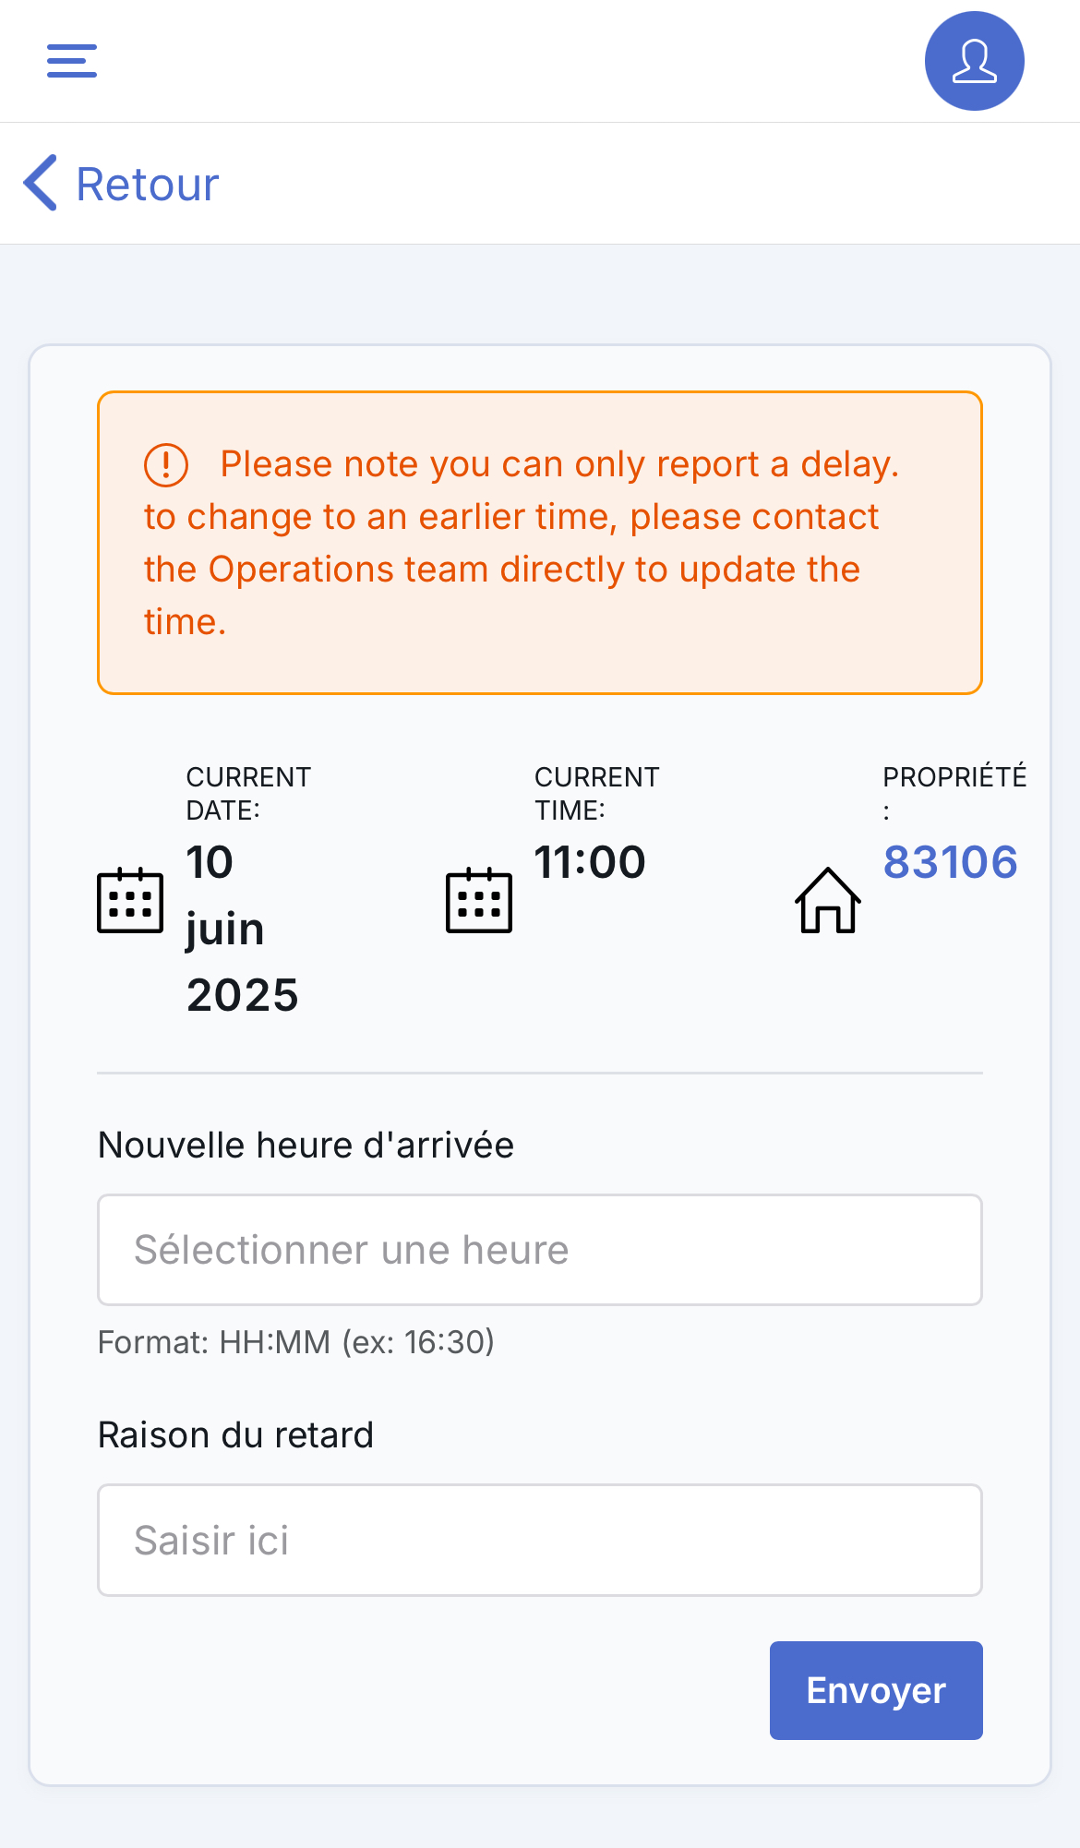Click the Raison du retard label

(x=235, y=1434)
